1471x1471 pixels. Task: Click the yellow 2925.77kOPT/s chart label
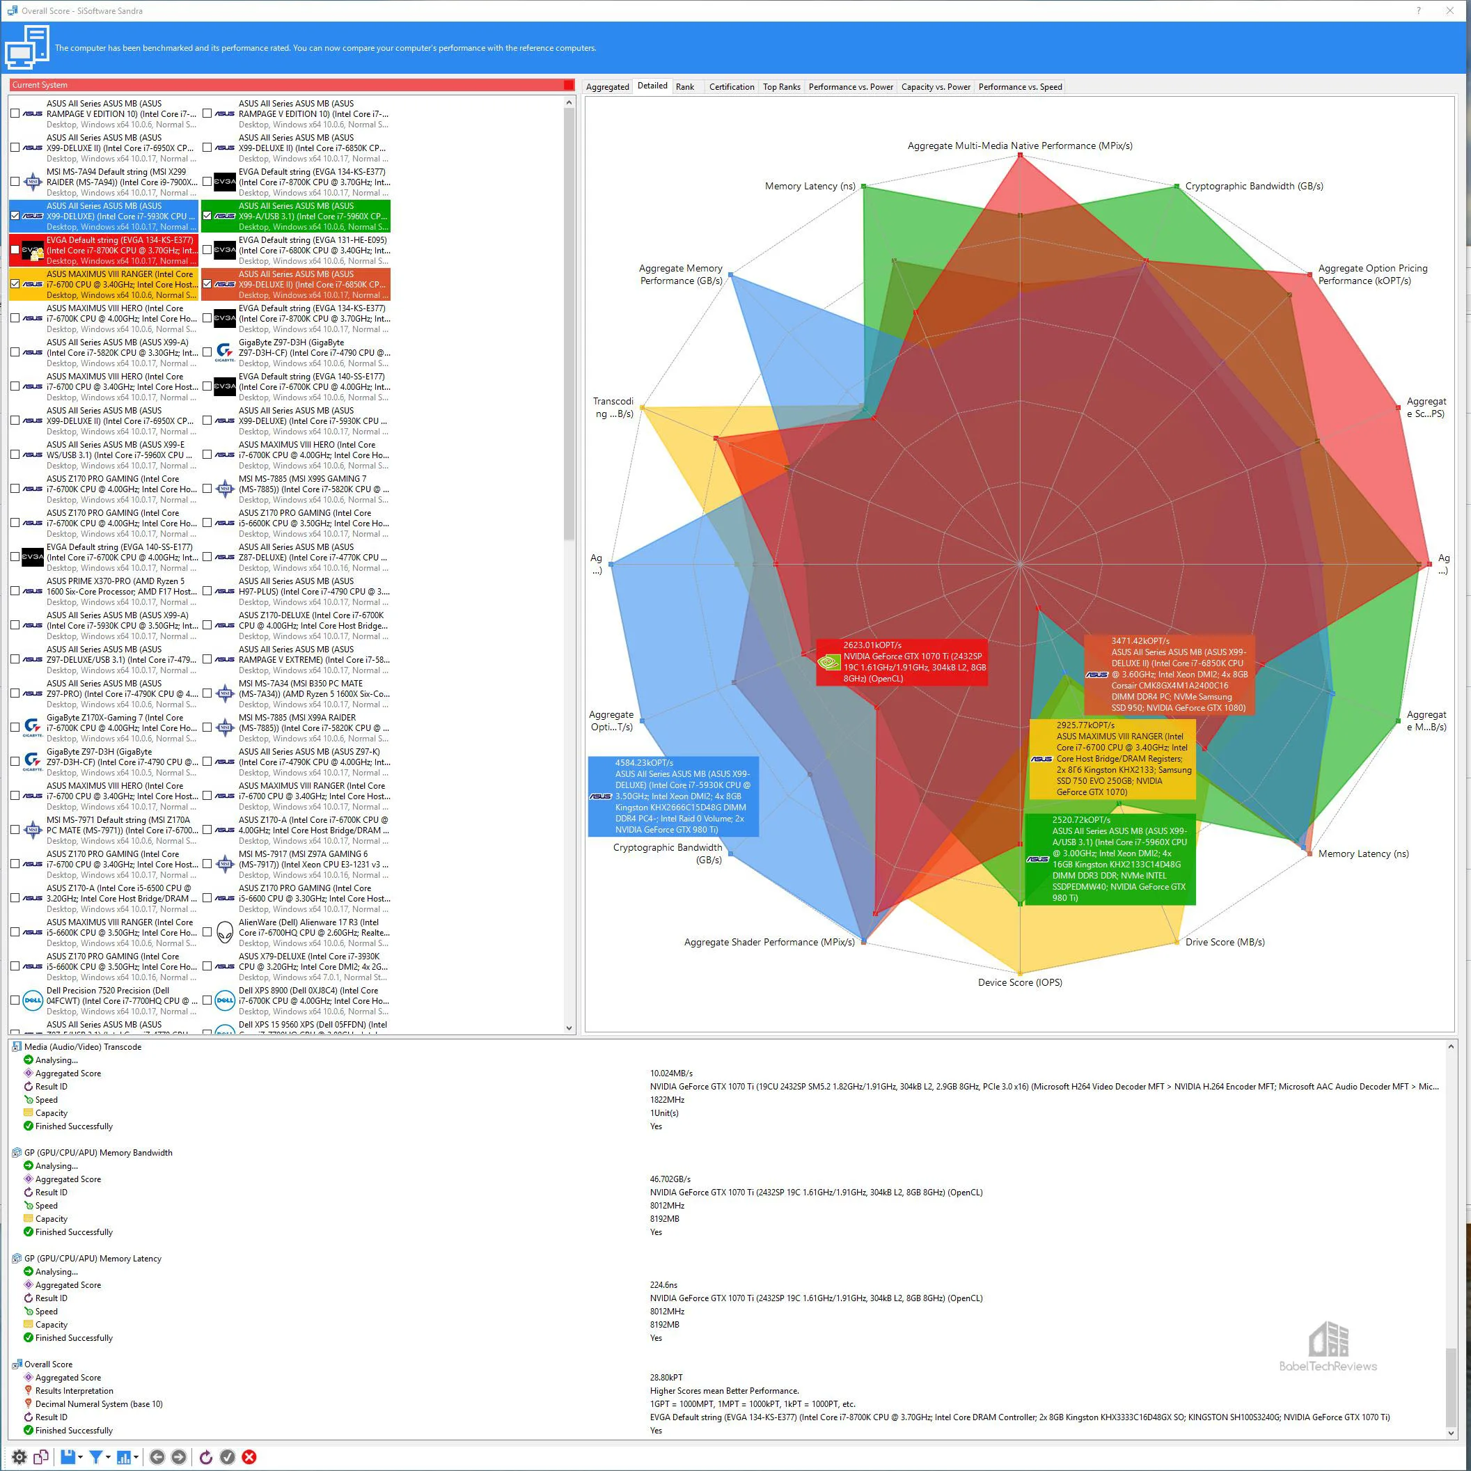coord(1112,758)
